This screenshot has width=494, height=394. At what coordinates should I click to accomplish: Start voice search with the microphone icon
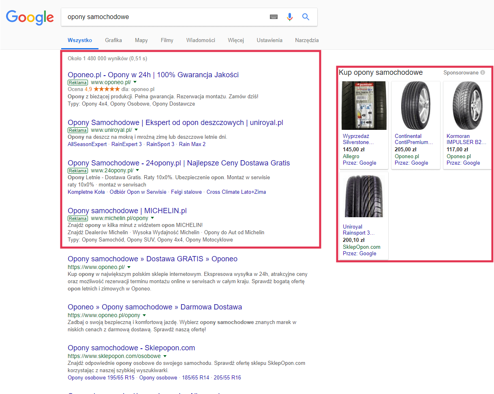click(x=289, y=17)
